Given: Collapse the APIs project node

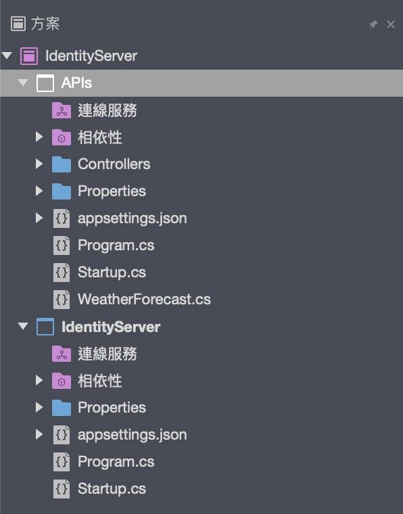Looking at the screenshot, I should (x=23, y=83).
